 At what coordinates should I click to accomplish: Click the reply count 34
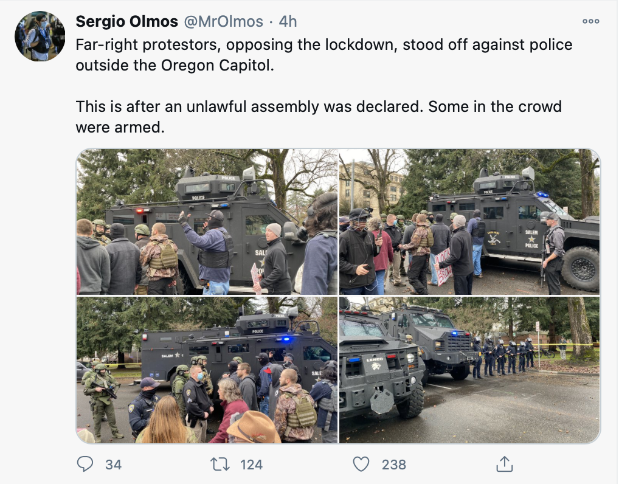tap(113, 465)
